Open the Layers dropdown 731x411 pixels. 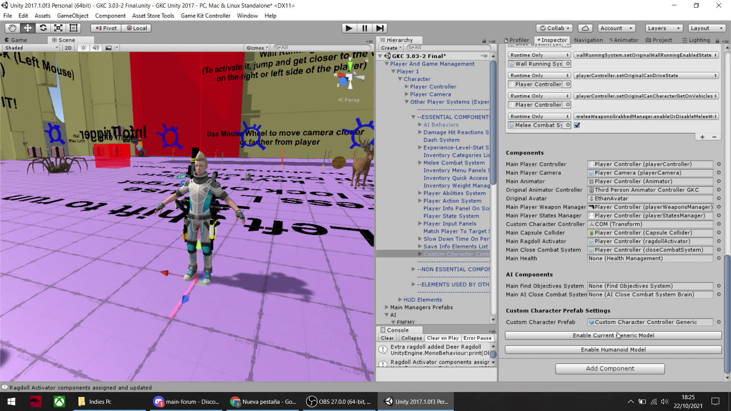click(x=663, y=28)
